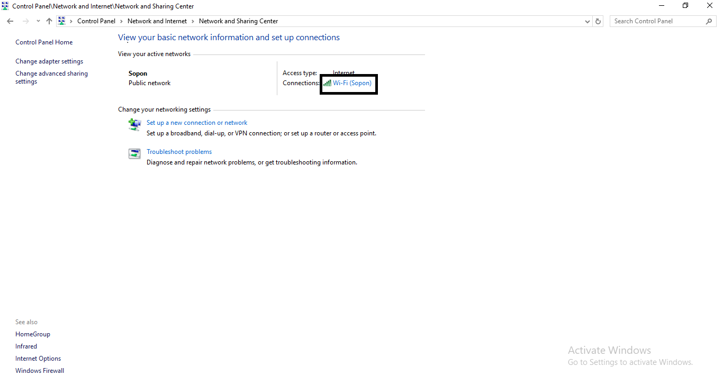Open Internet Options under See also
The height and width of the screenshot is (385, 723).
38,359
